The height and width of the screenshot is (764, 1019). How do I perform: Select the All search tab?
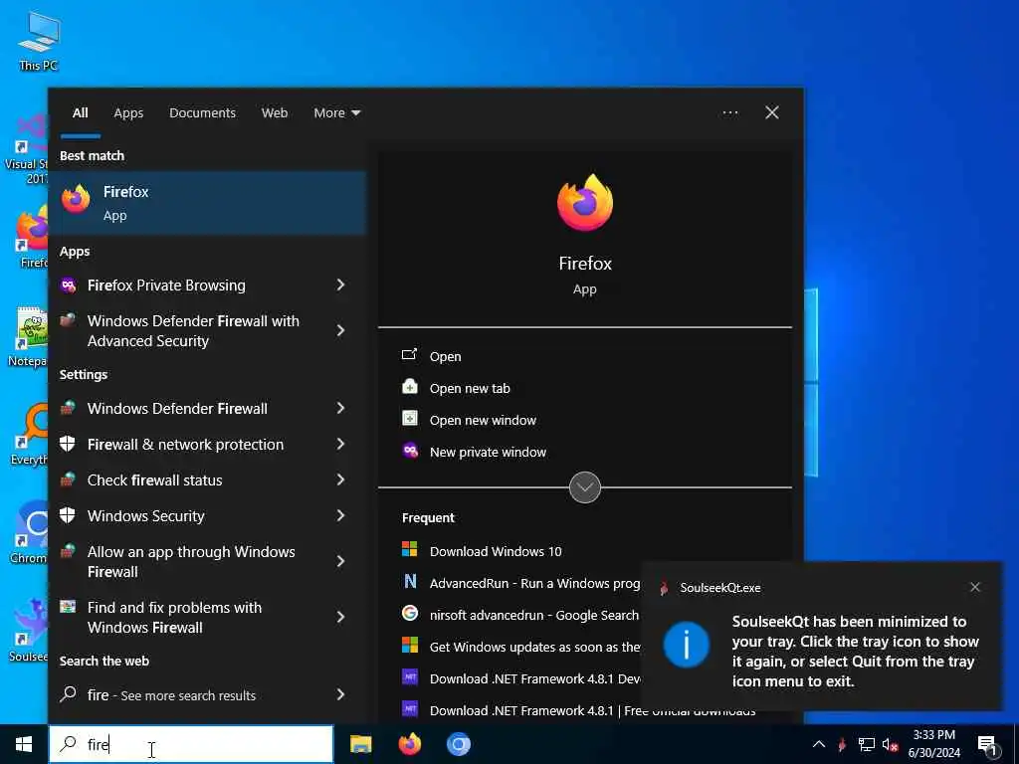click(x=80, y=113)
